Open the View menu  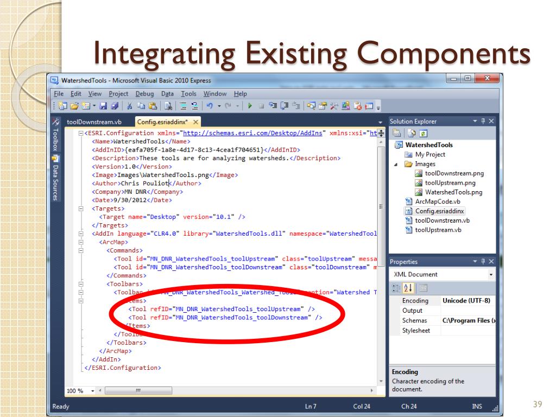tap(94, 93)
